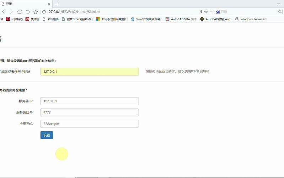This screenshot has height=178, width=284.
Task: Click the magnifier search icon
Action: [280, 12]
